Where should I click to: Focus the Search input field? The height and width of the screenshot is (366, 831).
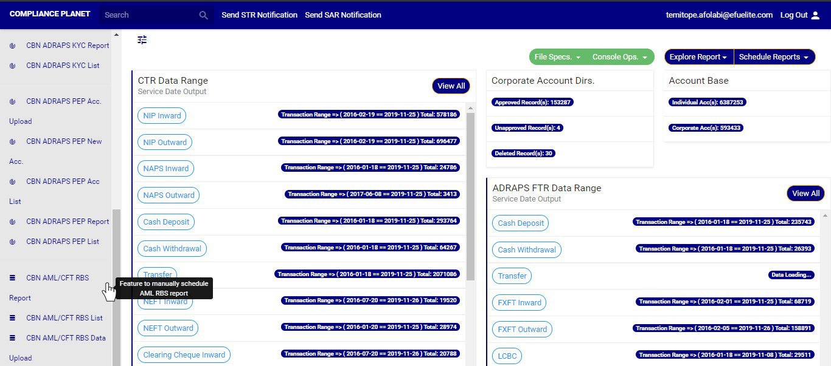click(x=149, y=15)
